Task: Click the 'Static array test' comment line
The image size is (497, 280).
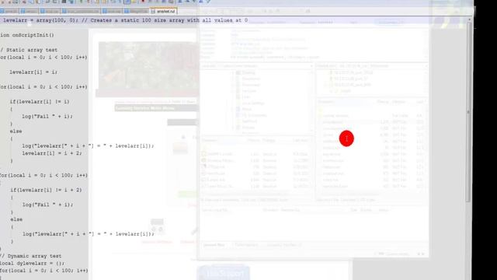Action: click(x=29, y=50)
